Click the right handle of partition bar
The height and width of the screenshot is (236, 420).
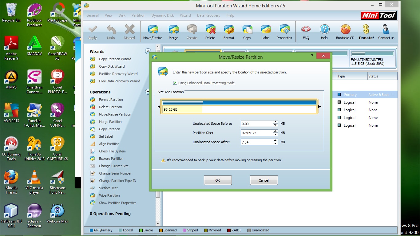click(319, 107)
